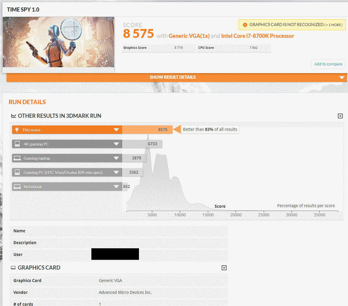Screen dimensions: 348x306
Task: Click the trophy icon on This score
Action: click(17, 130)
